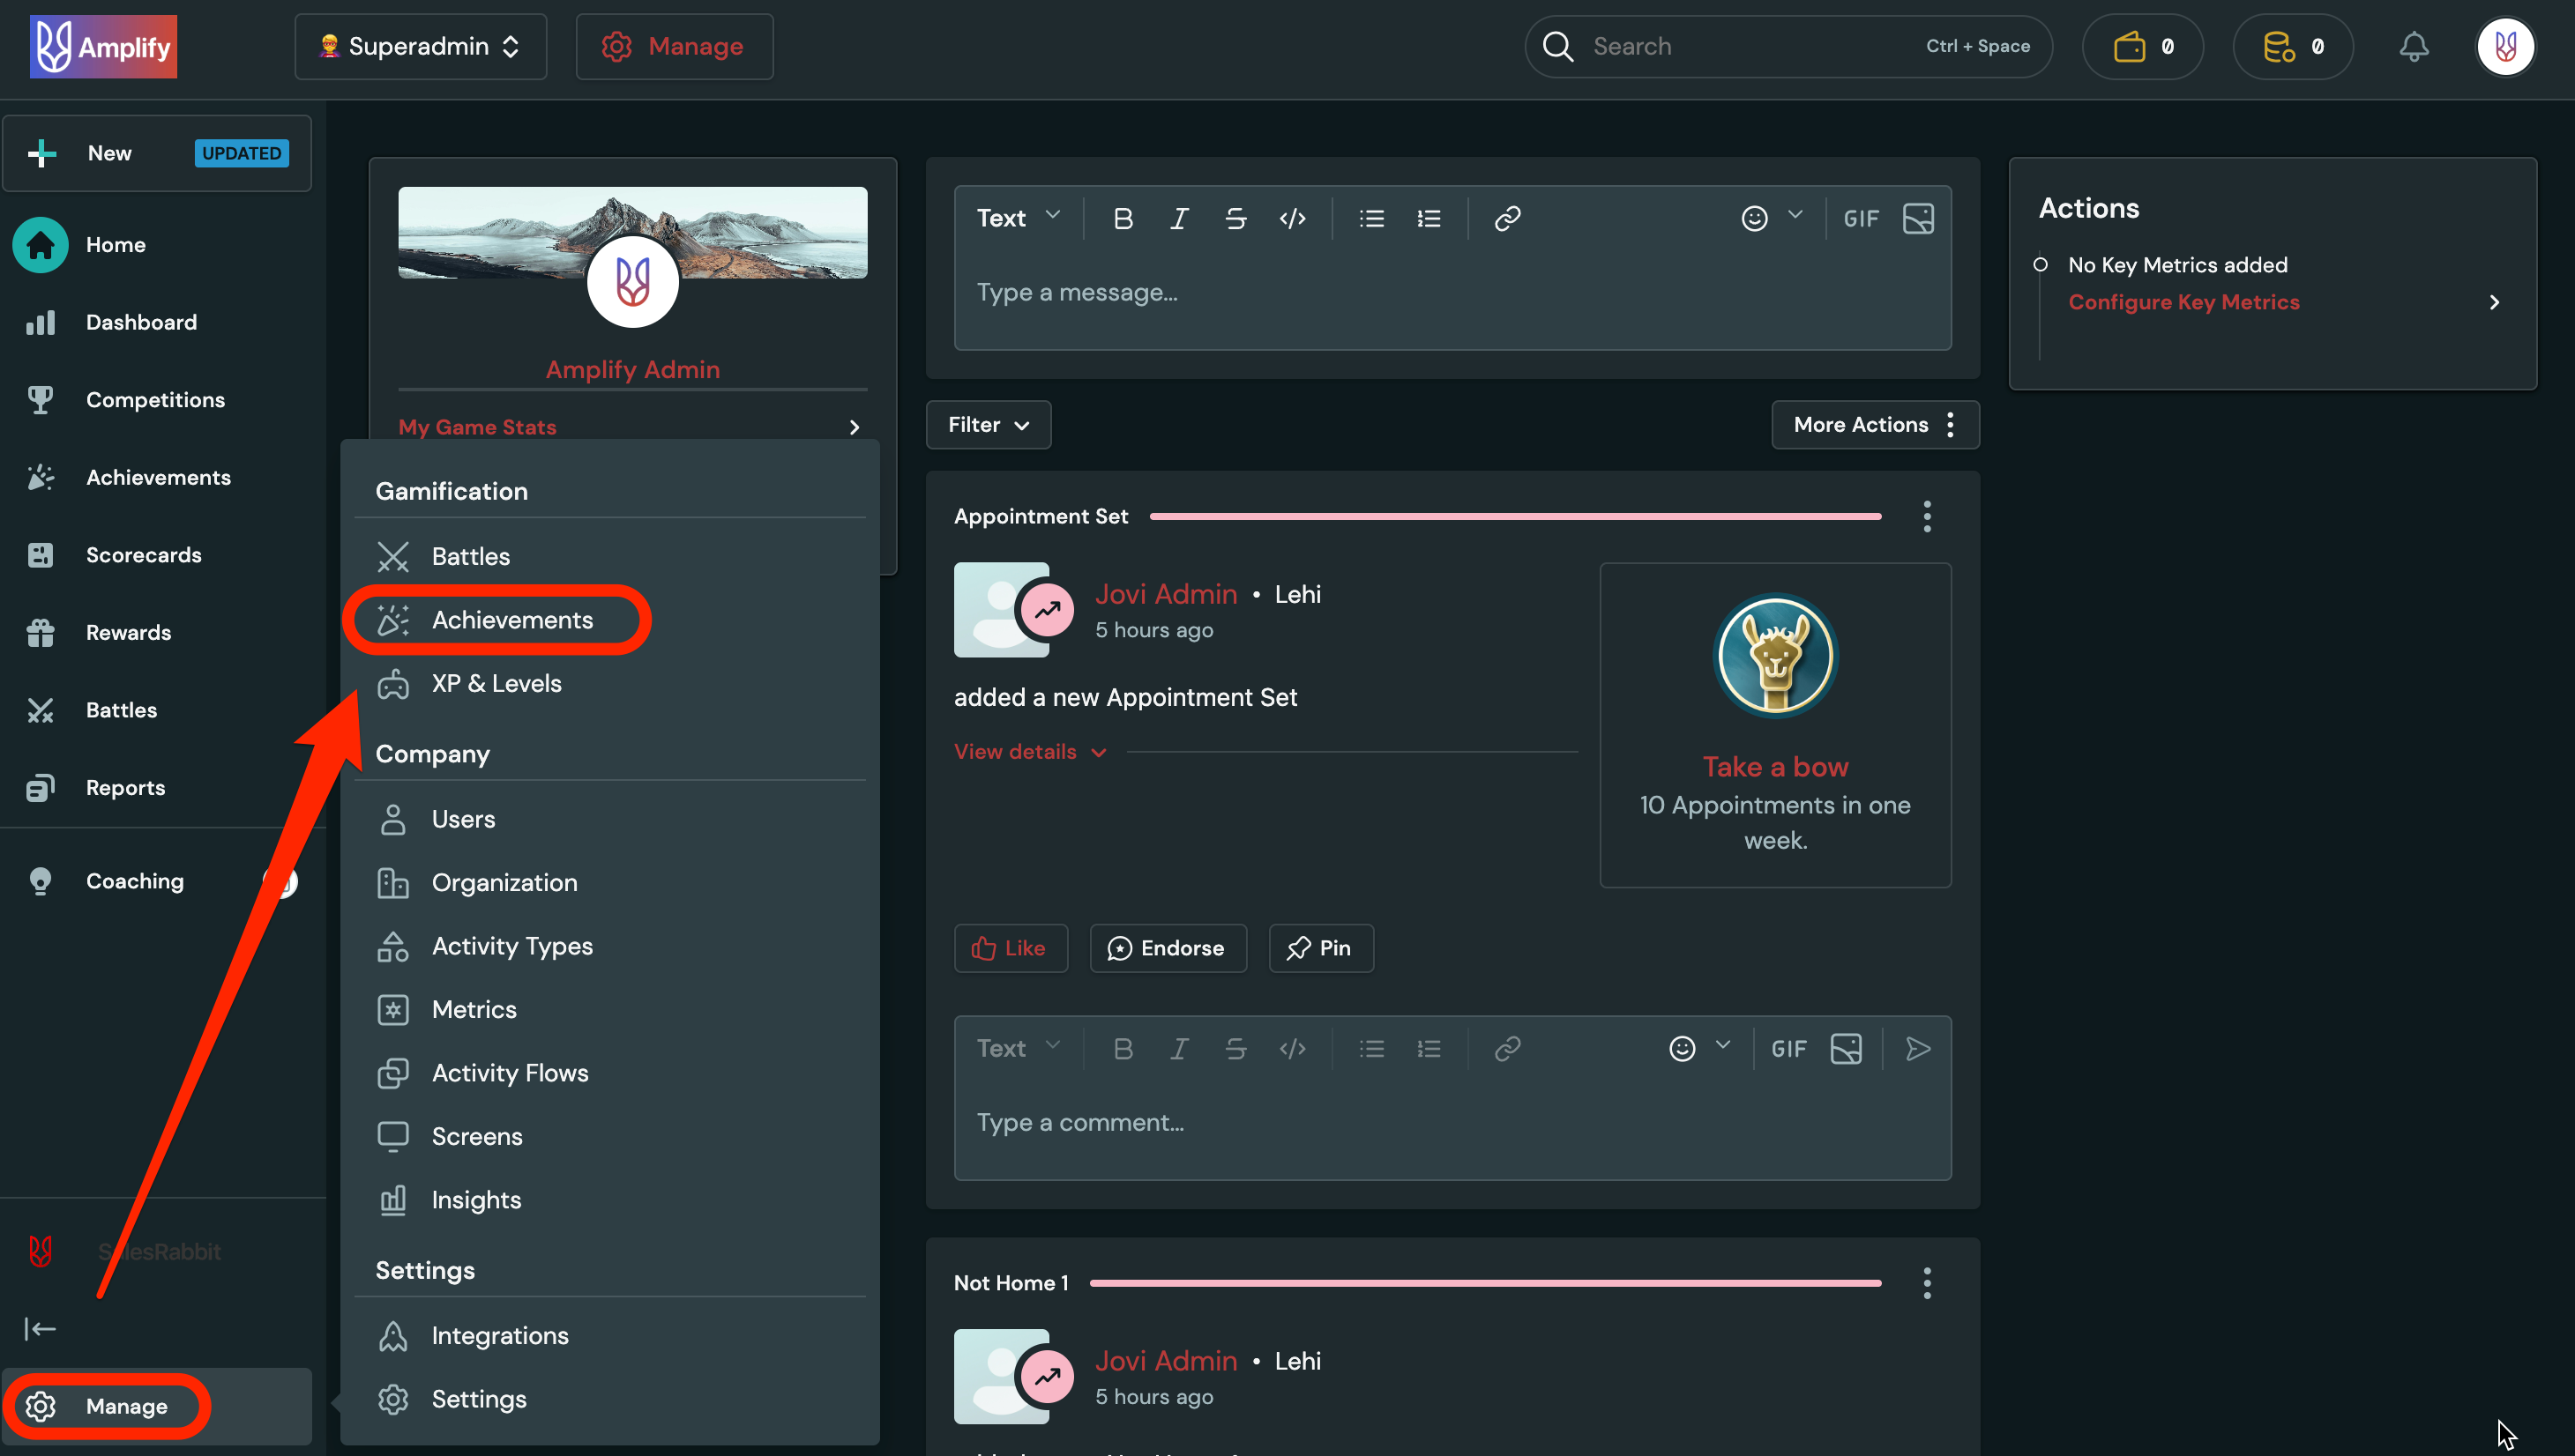Click the Configure Key Metrics link

tap(2183, 301)
